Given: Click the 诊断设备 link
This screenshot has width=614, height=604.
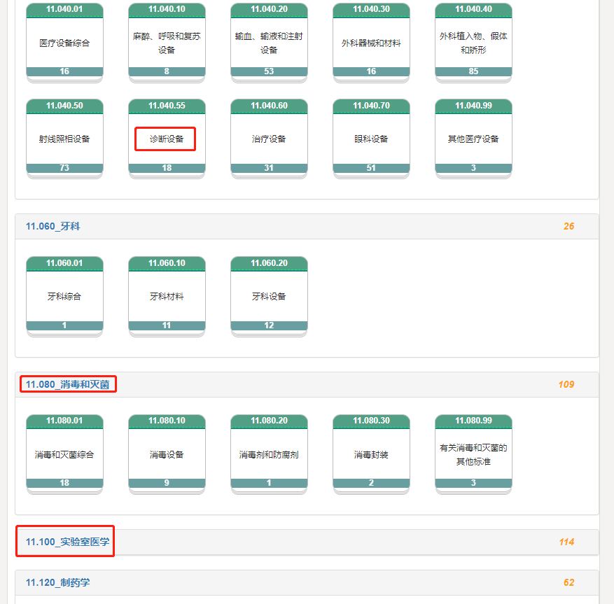Looking at the screenshot, I should click(x=166, y=139).
